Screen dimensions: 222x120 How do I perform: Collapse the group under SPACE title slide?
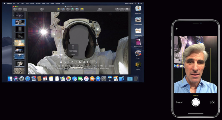[13, 15]
